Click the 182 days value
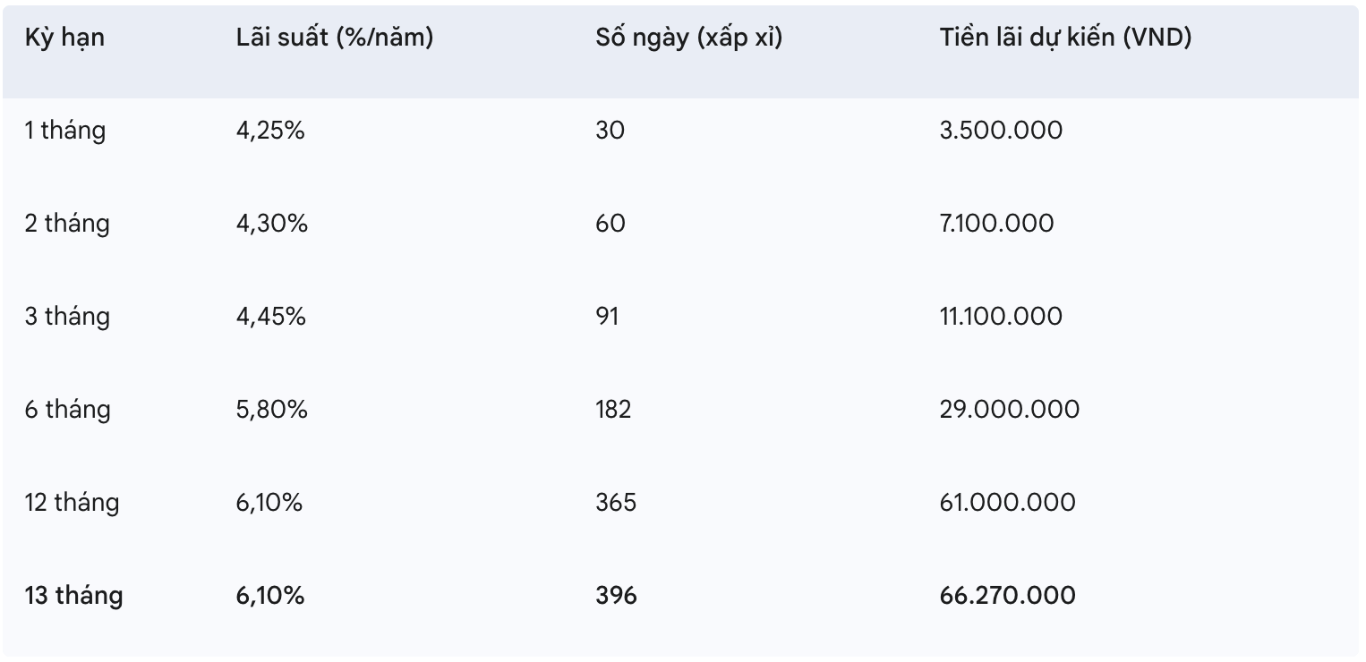 click(613, 410)
